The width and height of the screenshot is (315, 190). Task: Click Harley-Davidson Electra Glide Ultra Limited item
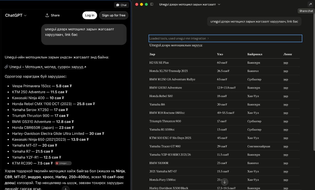pyautogui.click(x=58, y=134)
